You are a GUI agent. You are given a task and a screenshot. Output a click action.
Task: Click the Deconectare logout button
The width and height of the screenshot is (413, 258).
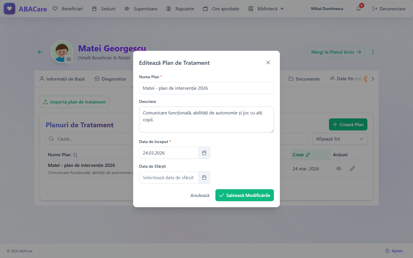pyautogui.click(x=389, y=9)
